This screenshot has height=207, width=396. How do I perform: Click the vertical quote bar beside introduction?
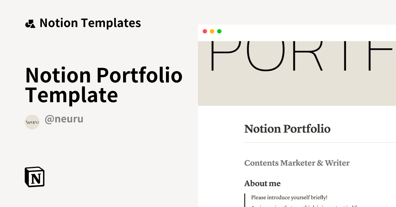pos(245,200)
